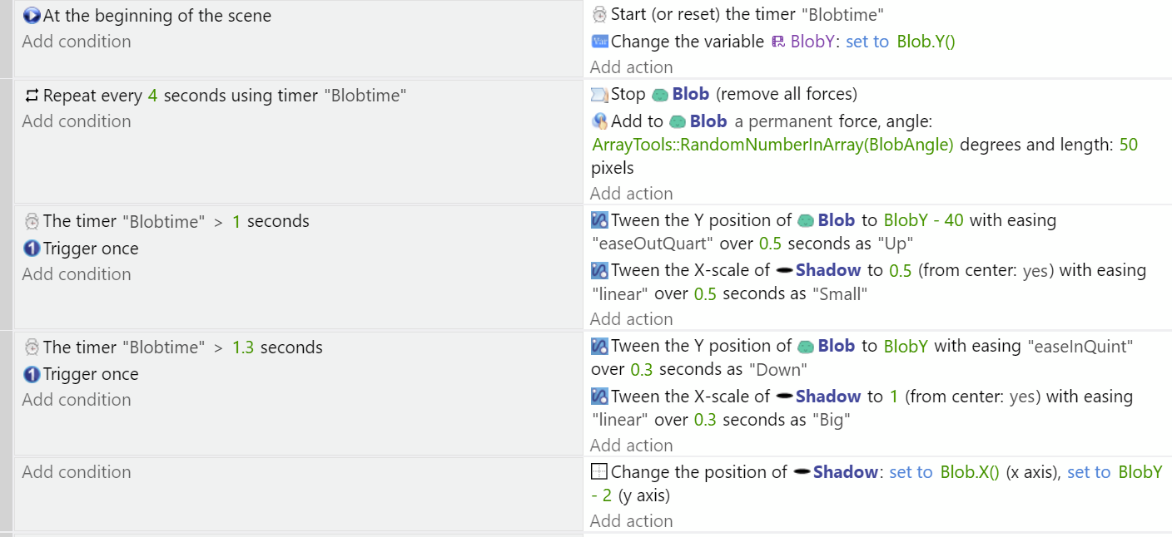Viewport: 1172px width, 537px height.
Task: Click "Add action" below the Change variable BlobY action
Action: click(631, 67)
